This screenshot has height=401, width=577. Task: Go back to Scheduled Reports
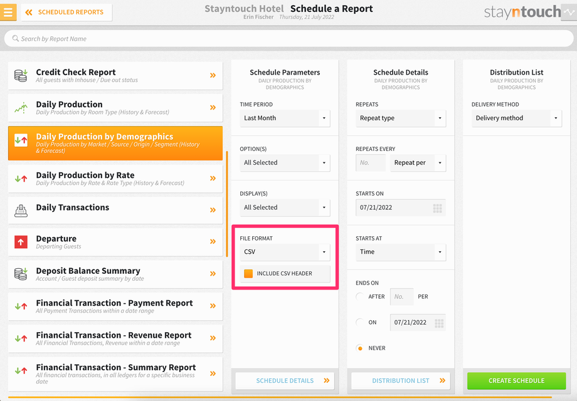(x=66, y=12)
